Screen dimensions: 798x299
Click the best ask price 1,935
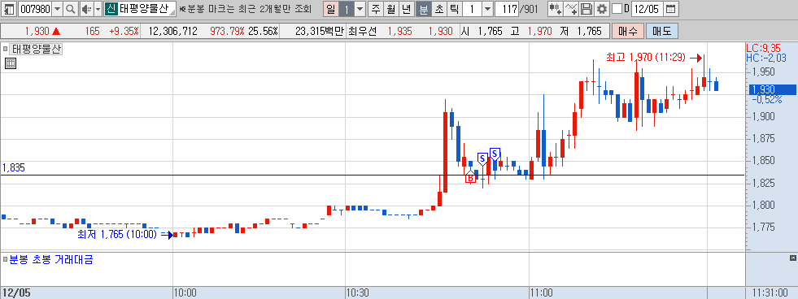[x=400, y=31]
